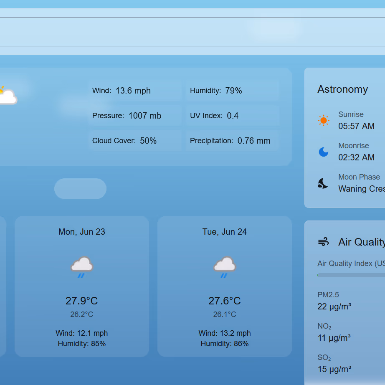385x385 pixels.
Task: Select the Mon, Jun 23 forecast card
Action: tap(82, 286)
